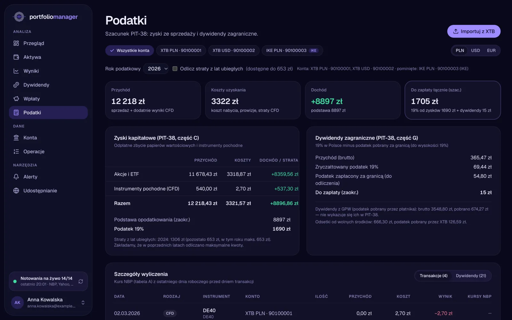Toggle the Wszystkie konta filter chip
The image size is (512, 320).
(x=130, y=51)
